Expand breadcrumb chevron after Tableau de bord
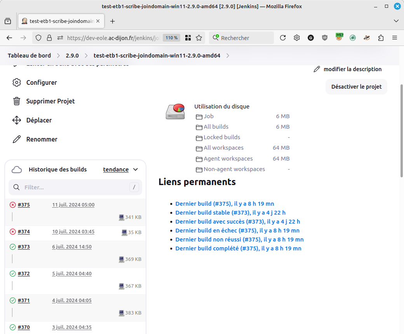 [58, 56]
